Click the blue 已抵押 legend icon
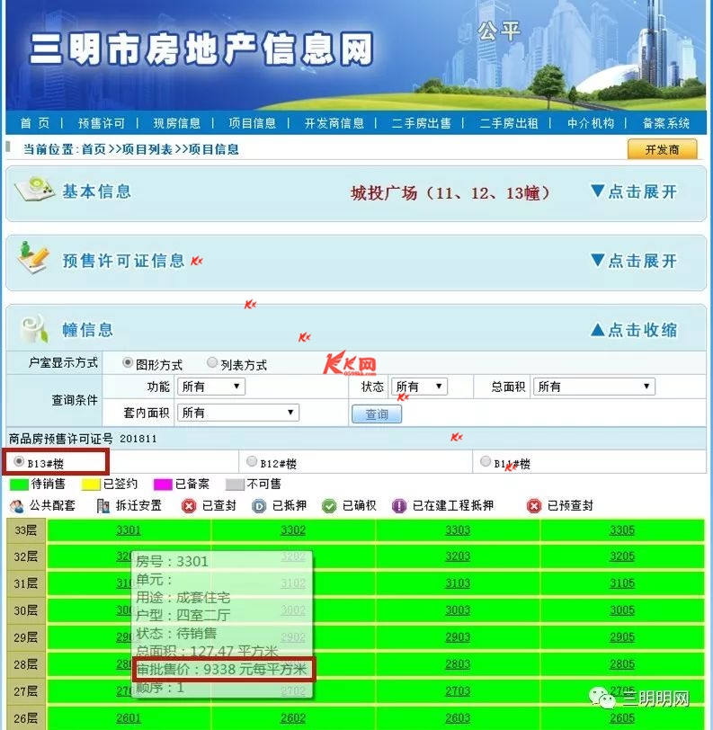The width and height of the screenshot is (713, 730). pyautogui.click(x=259, y=506)
